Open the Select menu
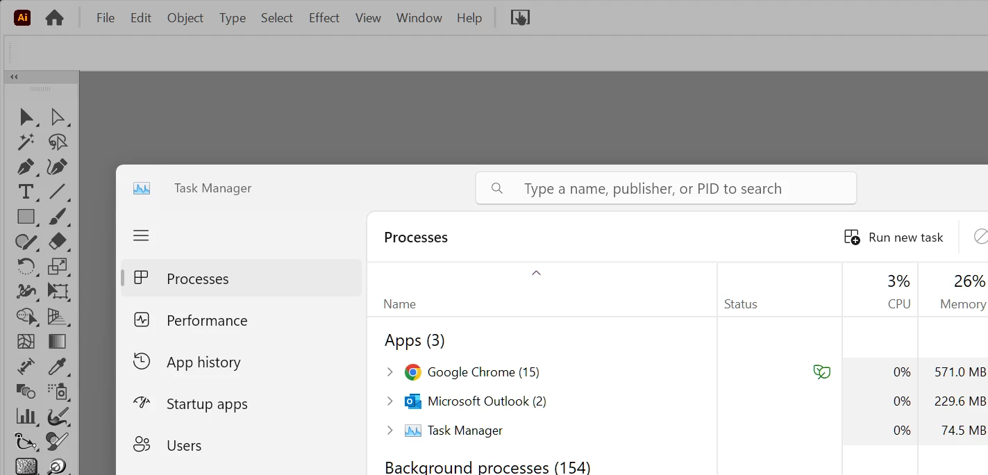This screenshot has width=988, height=475. coord(277,18)
